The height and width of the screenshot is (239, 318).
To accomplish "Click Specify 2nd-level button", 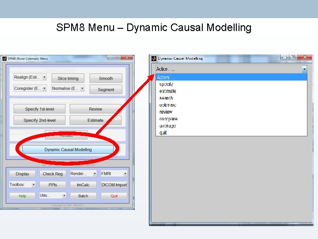I will pos(40,120).
